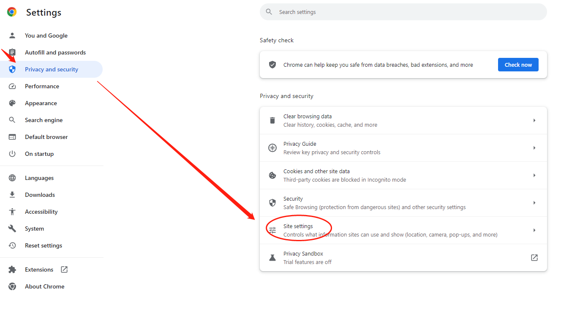Click the Privacy Guide compass icon

(272, 148)
